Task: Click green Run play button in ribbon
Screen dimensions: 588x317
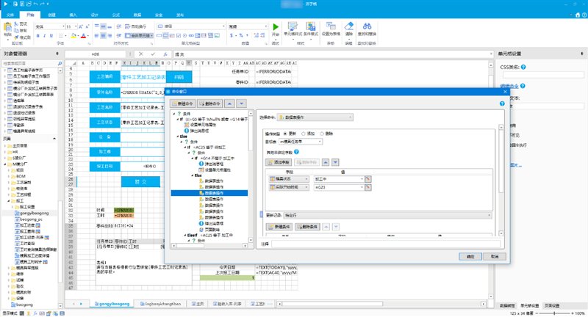Action: tap(276, 27)
